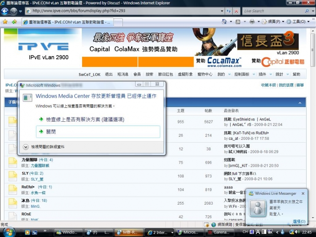
Task: Open the 搜索 search menu item
Action: coord(149,74)
